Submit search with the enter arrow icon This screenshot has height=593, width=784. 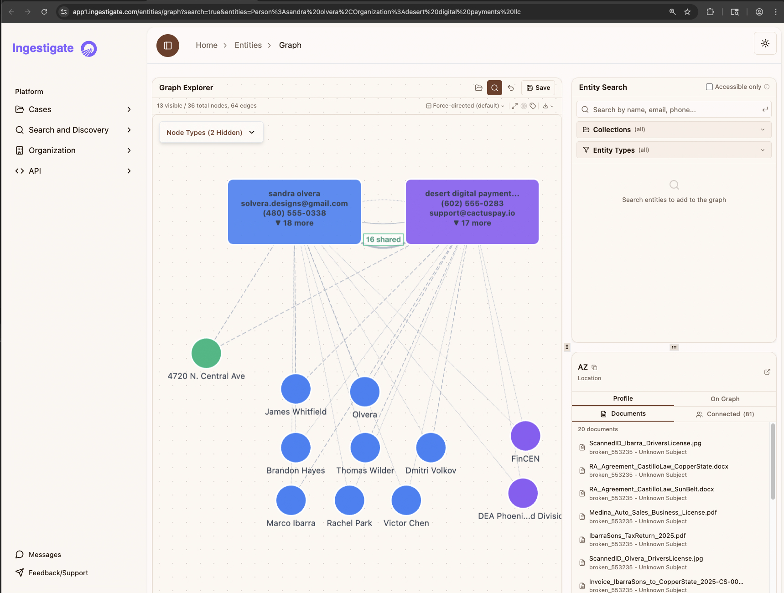tap(765, 109)
